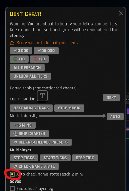Viewport: 129px width, 191px height.
Task: Click the orange warning triangle icon
Action: (12, 42)
